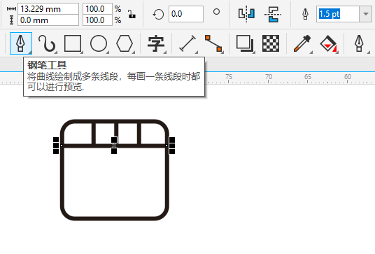Select the drop shadow tool
This screenshot has width=375, height=254.
click(x=245, y=43)
